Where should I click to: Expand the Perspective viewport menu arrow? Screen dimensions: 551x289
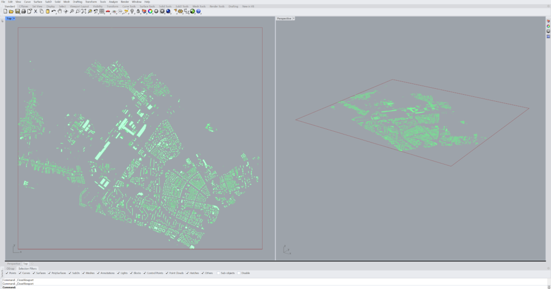[x=293, y=18]
